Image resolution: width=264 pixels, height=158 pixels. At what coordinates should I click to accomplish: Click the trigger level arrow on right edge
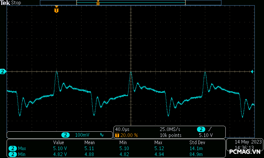252,71
